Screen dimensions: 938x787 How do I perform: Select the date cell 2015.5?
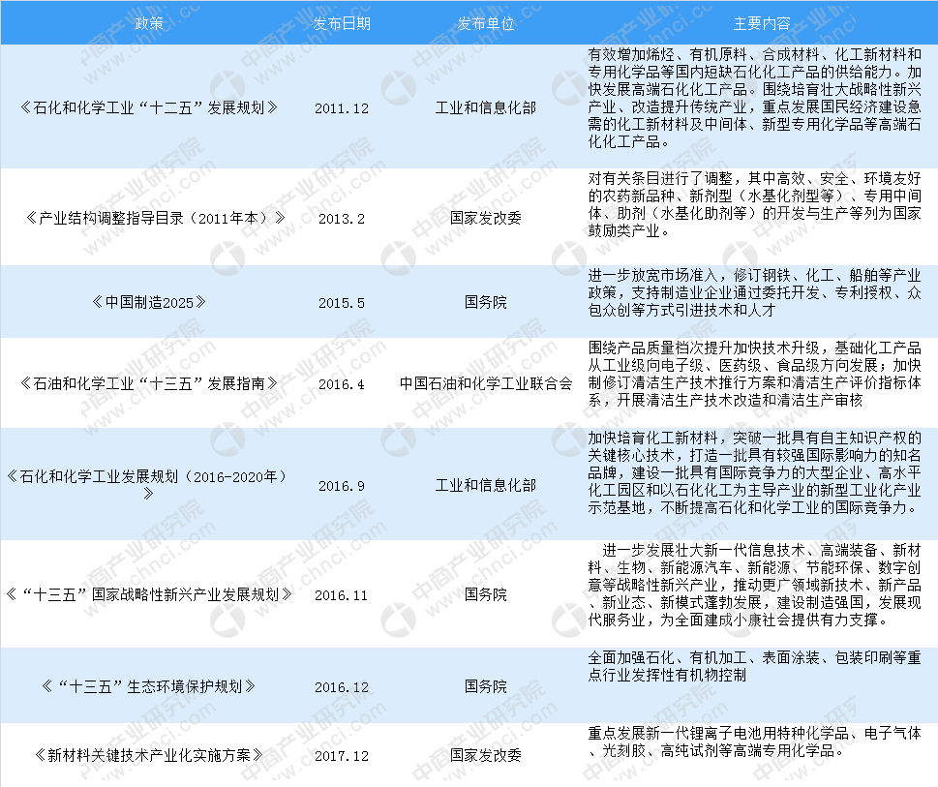tap(342, 303)
